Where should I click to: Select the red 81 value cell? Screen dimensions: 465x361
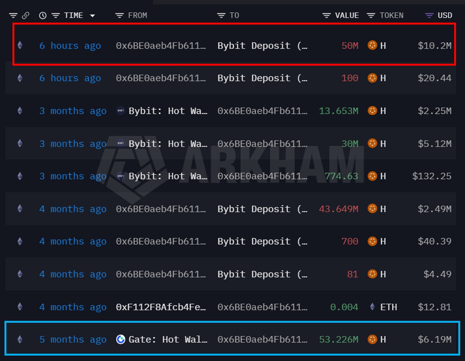point(353,274)
